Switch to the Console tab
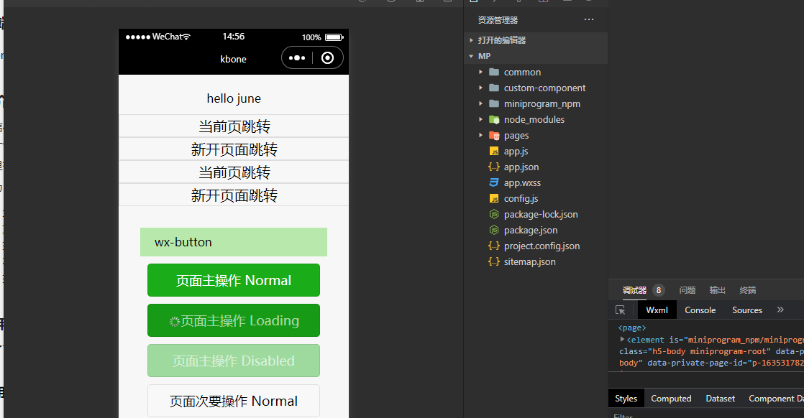 [700, 310]
